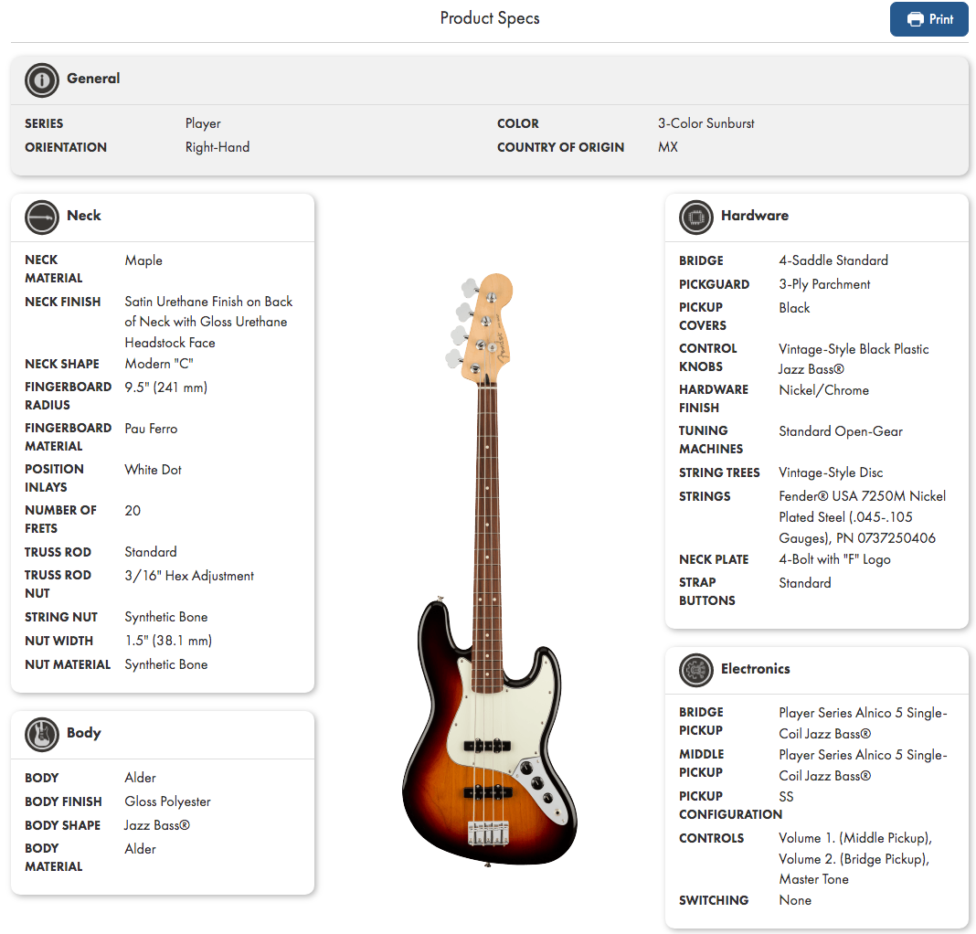Click the string trees "Vintage-Style Disc"
The height and width of the screenshot is (934, 976).
[x=831, y=472]
